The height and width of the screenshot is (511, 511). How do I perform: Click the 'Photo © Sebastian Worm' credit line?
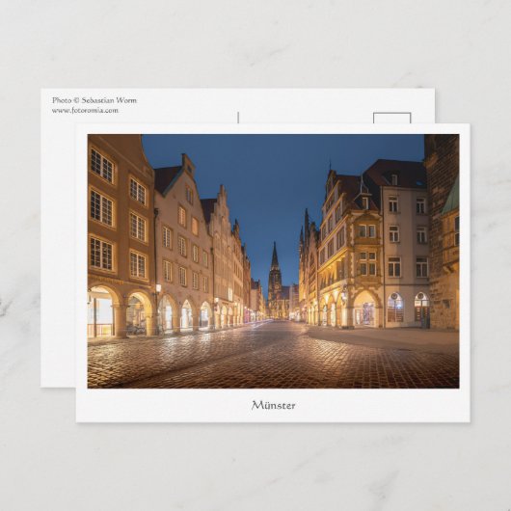click(x=94, y=100)
